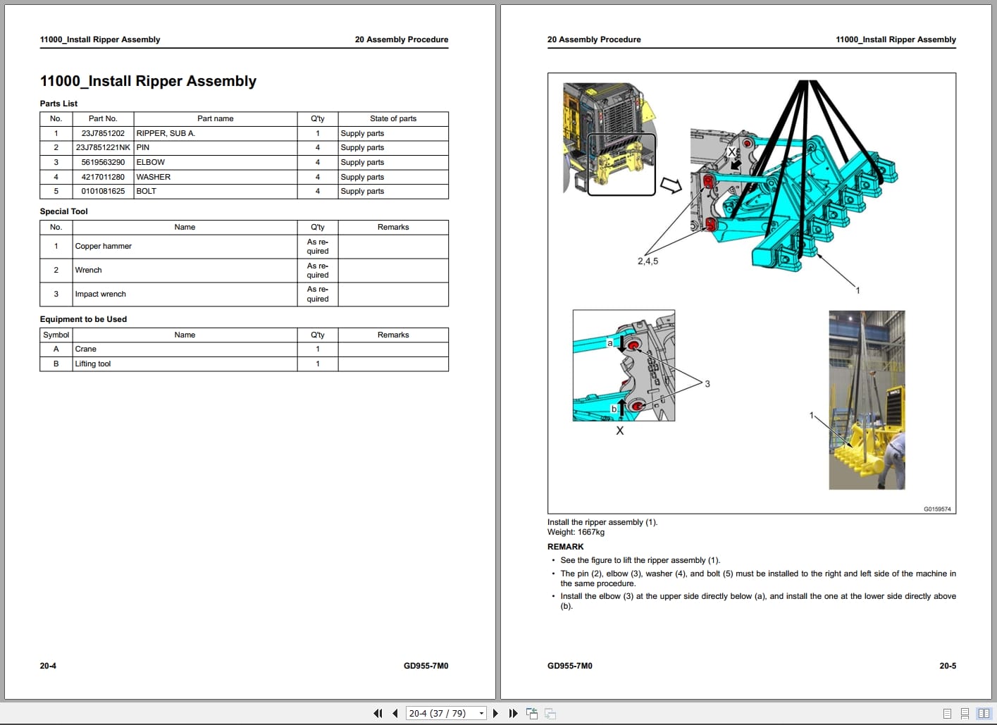The width and height of the screenshot is (997, 725).
Task: Click the "WASHER" part name cell
Action: pyautogui.click(x=216, y=177)
